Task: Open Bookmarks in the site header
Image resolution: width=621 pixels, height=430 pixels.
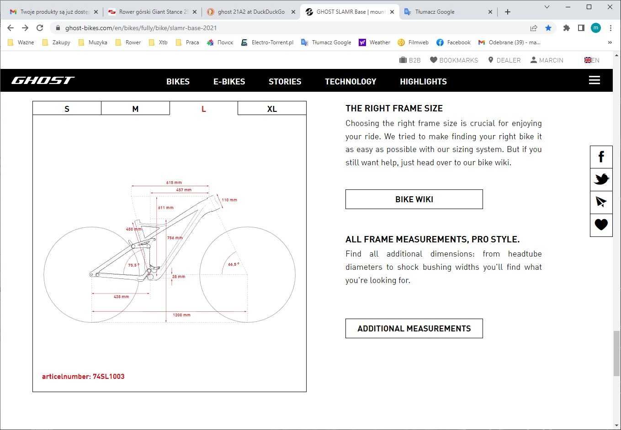Action: pos(454,60)
